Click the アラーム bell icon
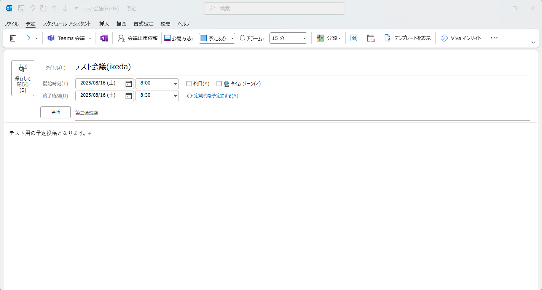The image size is (542, 290). pos(242,38)
